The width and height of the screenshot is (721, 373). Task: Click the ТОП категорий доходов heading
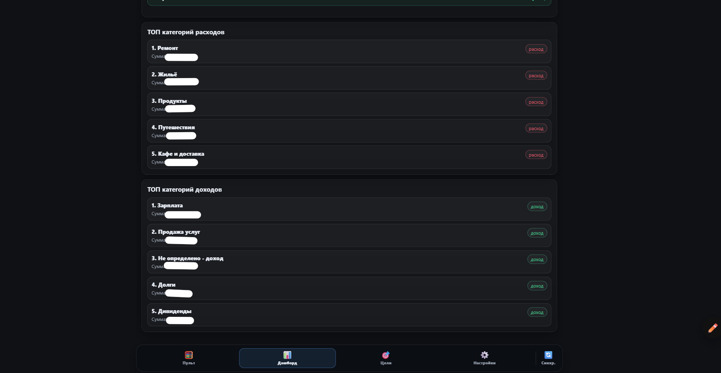184,190
